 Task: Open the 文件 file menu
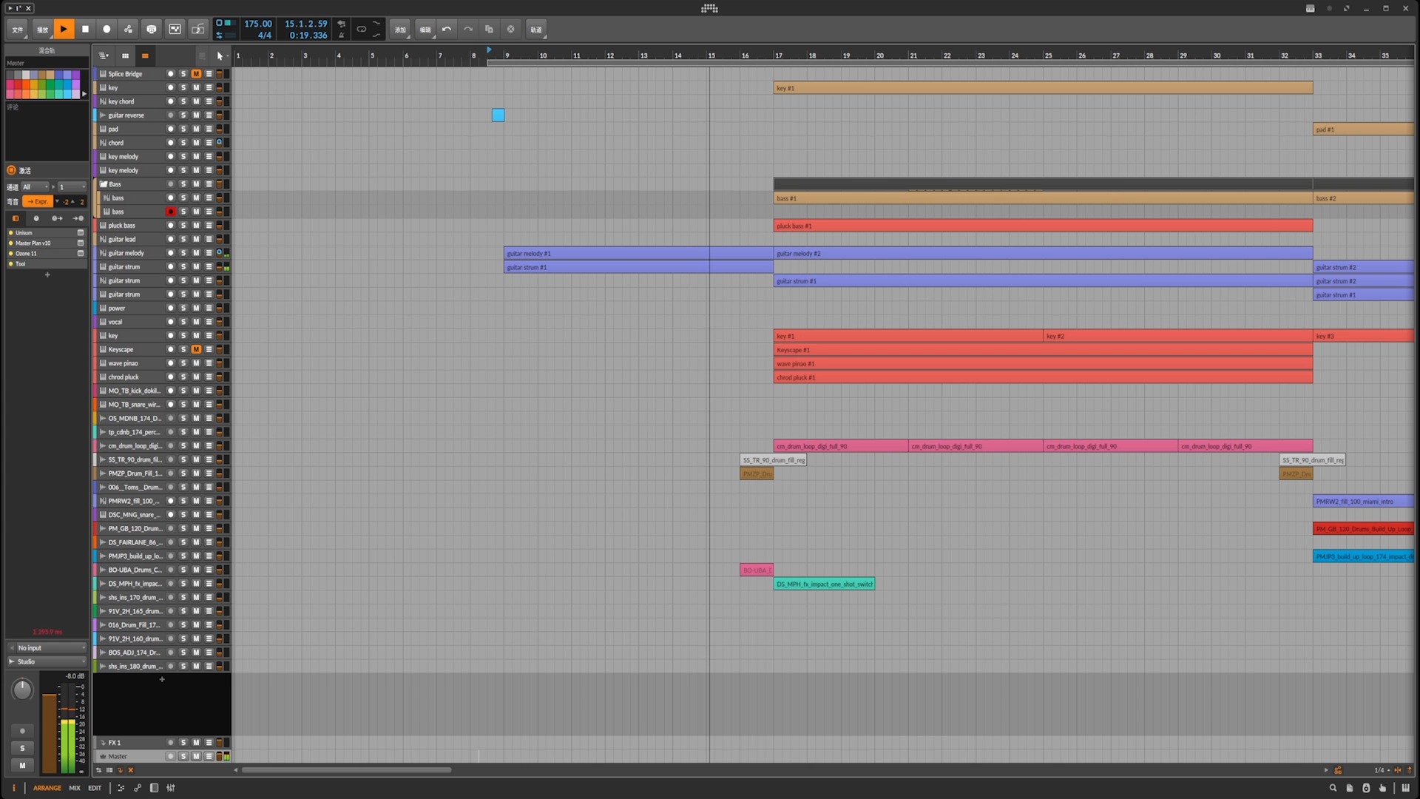[18, 30]
